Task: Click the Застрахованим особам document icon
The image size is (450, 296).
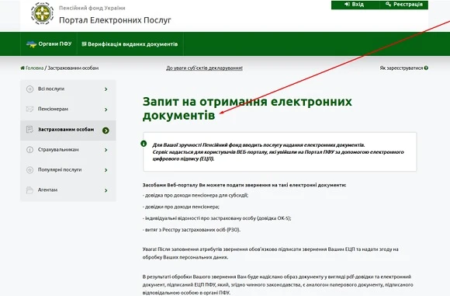Action: (x=29, y=130)
